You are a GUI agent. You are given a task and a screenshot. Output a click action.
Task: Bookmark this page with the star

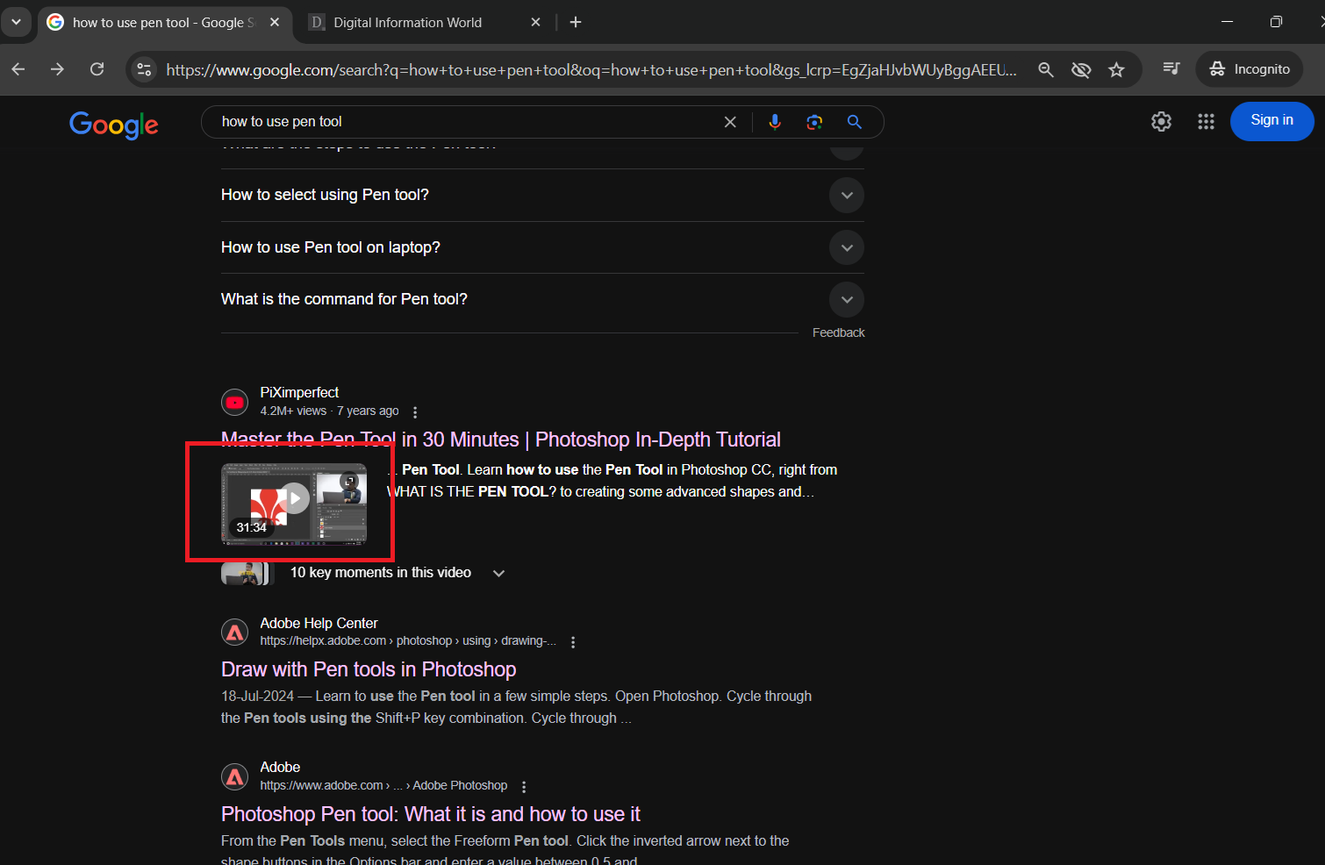(1116, 69)
